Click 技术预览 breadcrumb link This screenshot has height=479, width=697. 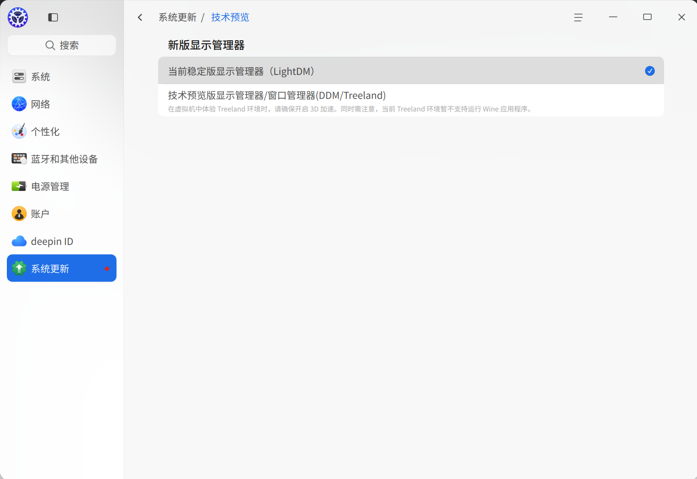230,17
